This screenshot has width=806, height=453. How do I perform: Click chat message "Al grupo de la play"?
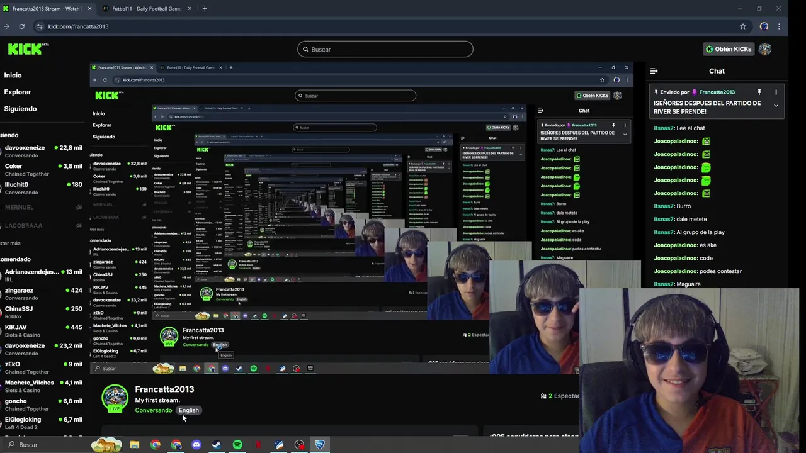pyautogui.click(x=700, y=232)
